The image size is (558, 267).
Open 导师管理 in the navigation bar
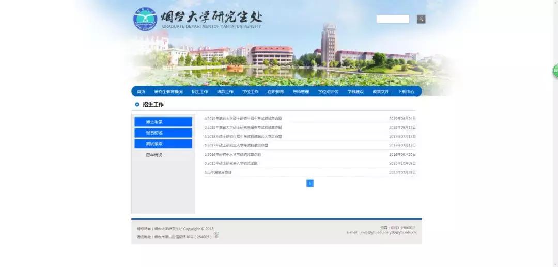pos(301,92)
